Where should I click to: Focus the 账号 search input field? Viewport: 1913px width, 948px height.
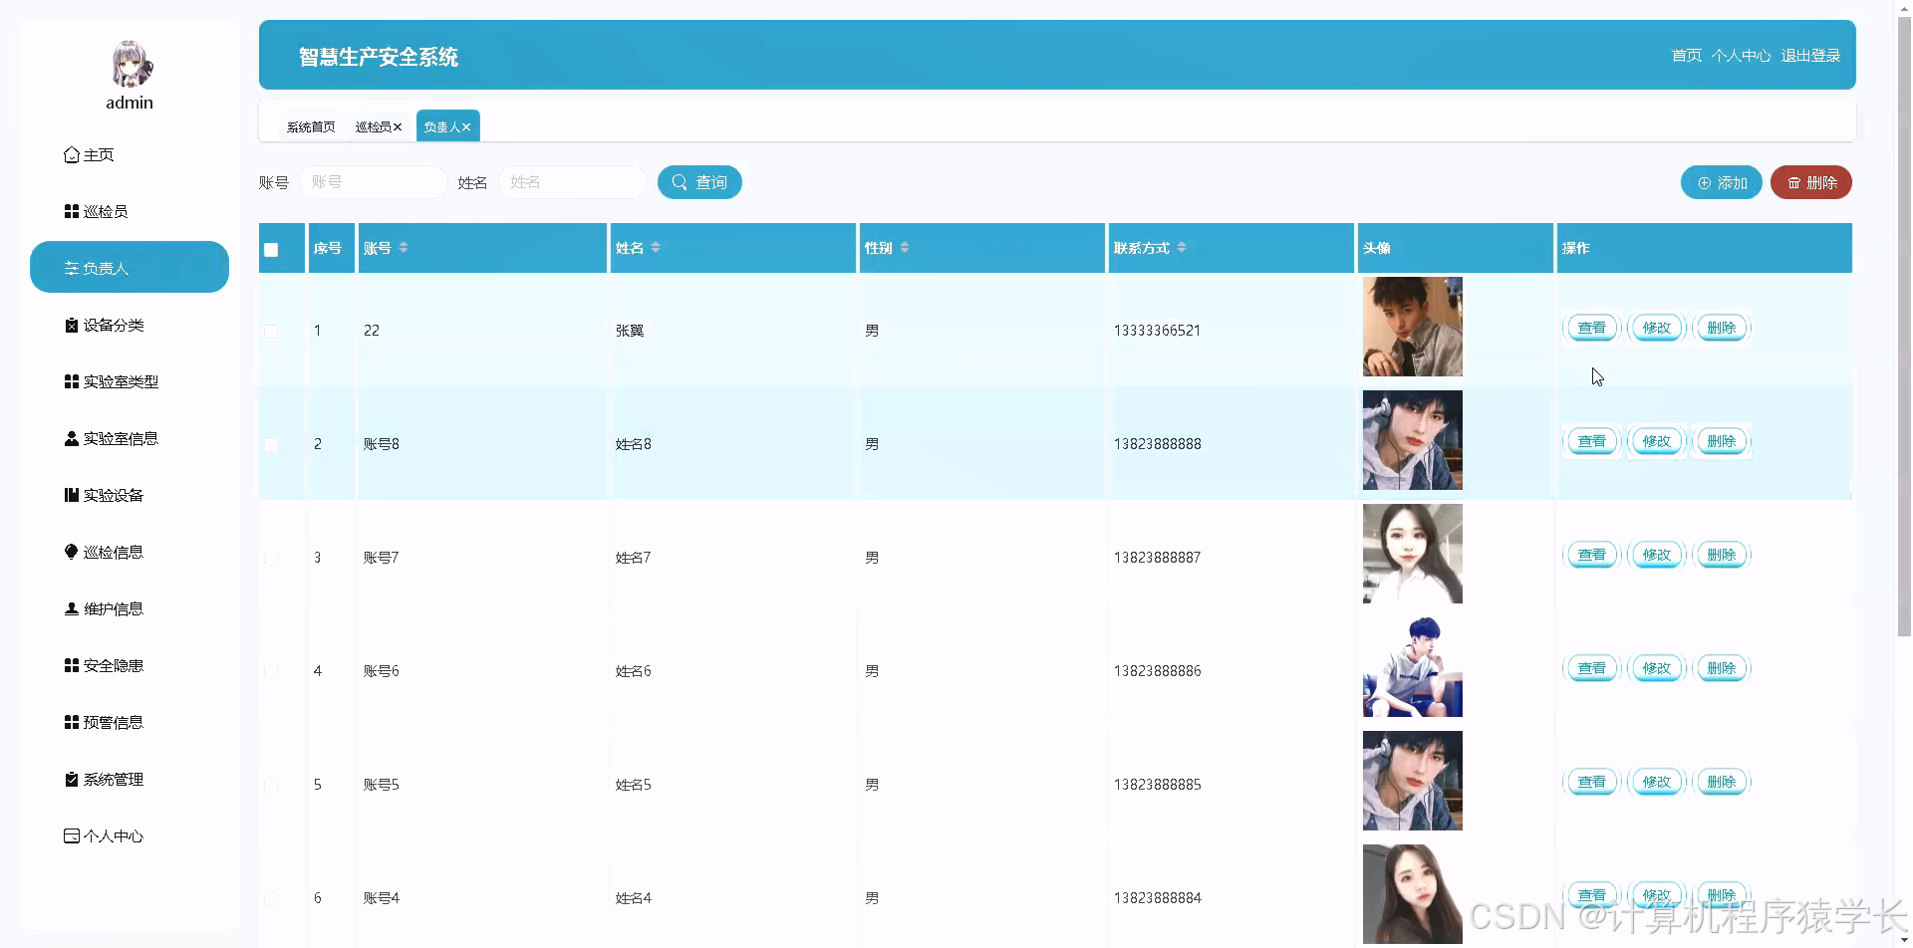(374, 182)
